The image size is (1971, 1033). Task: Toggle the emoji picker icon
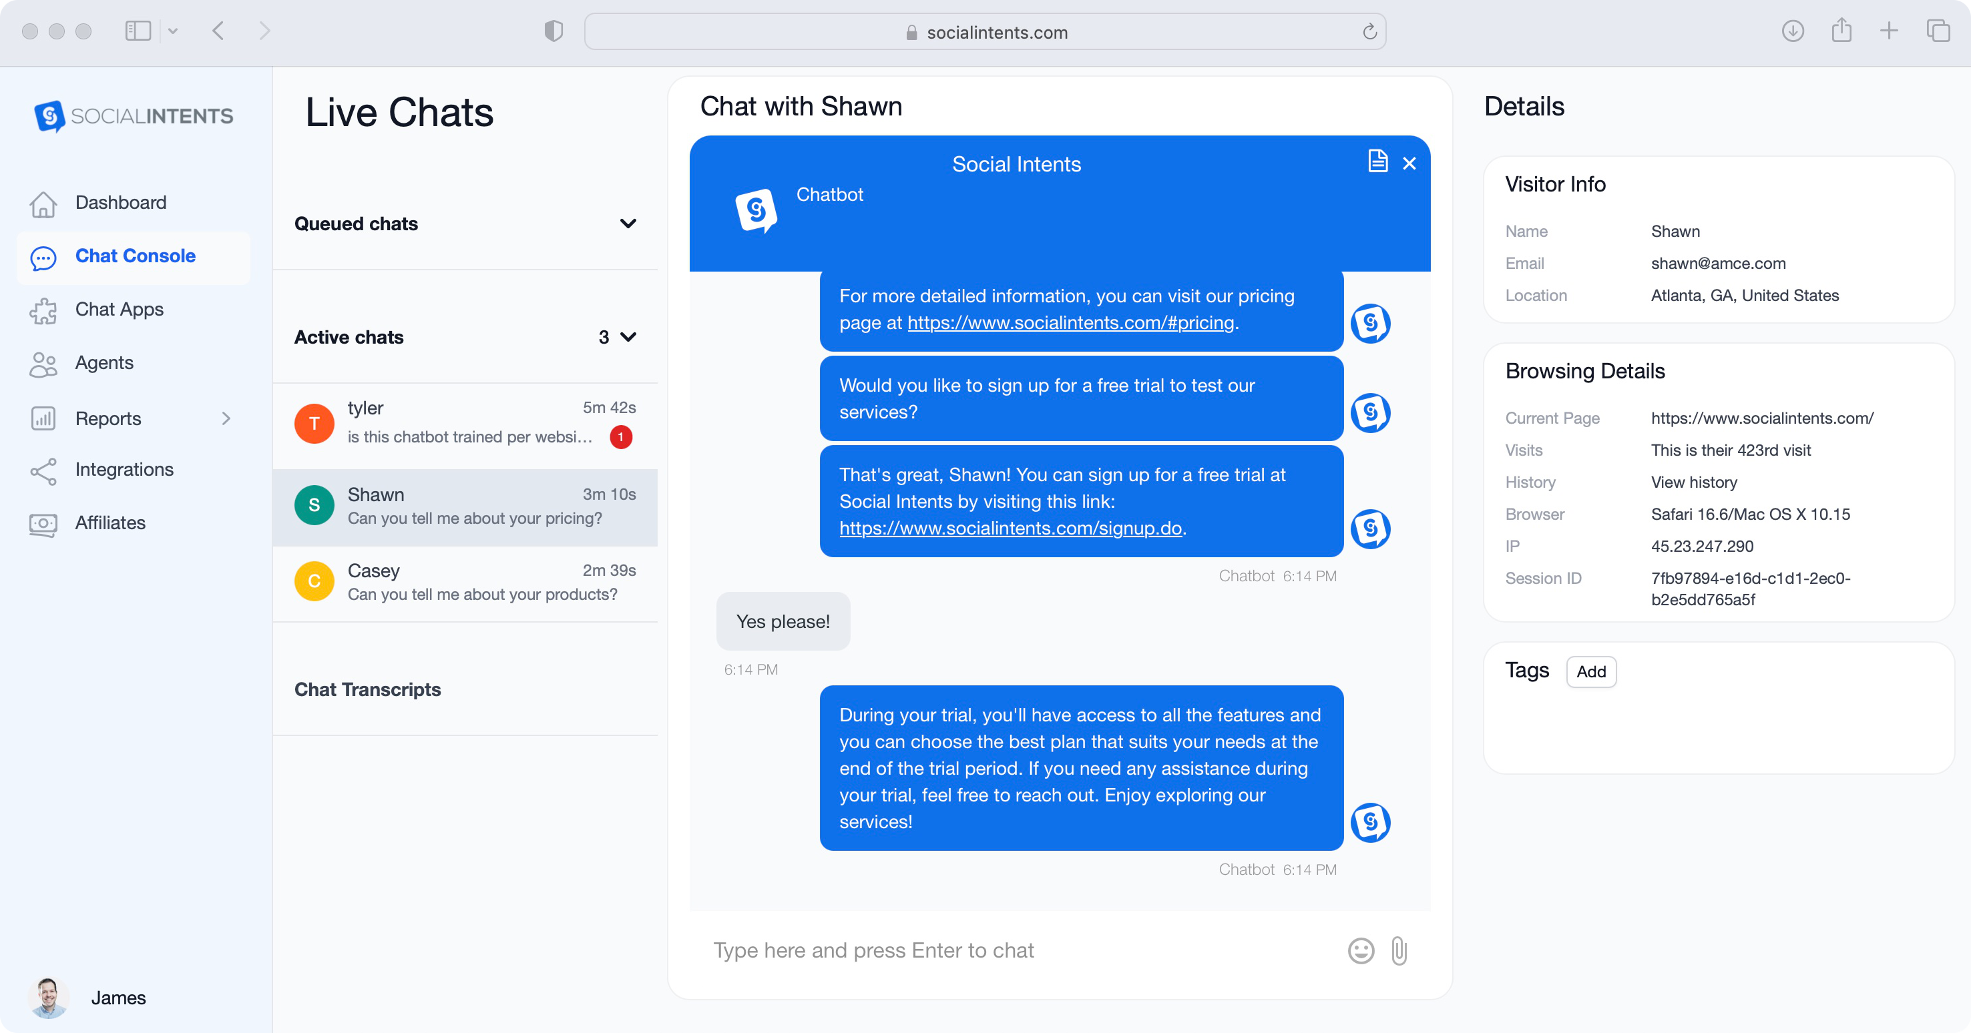point(1361,951)
